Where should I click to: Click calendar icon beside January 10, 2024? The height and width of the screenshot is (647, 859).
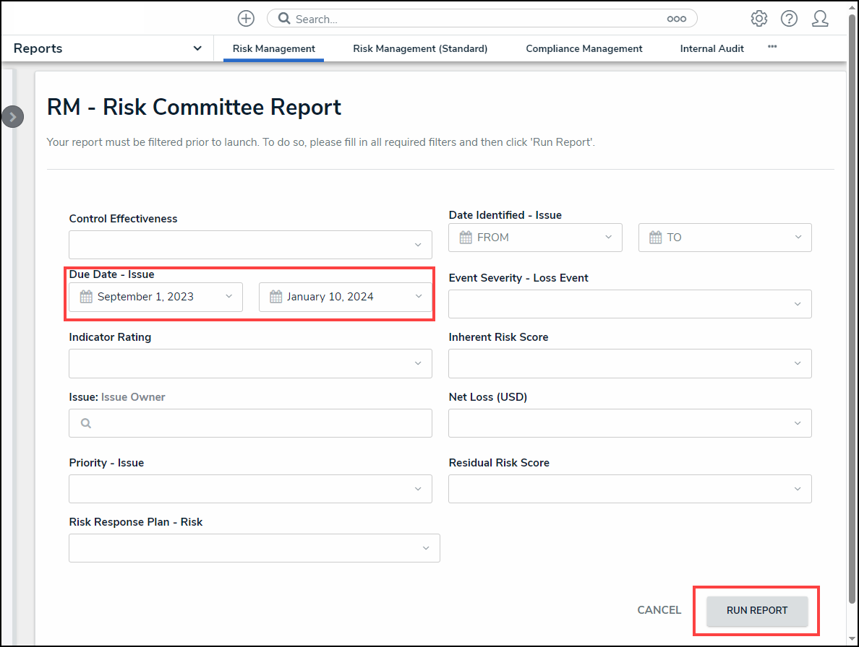click(275, 297)
